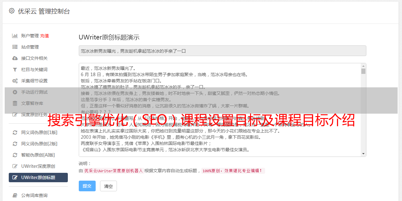Image resolution: width=402 pixels, height=201 pixels.
Task: Click the 优采云 管理控制台 header title
Action: (44, 11)
